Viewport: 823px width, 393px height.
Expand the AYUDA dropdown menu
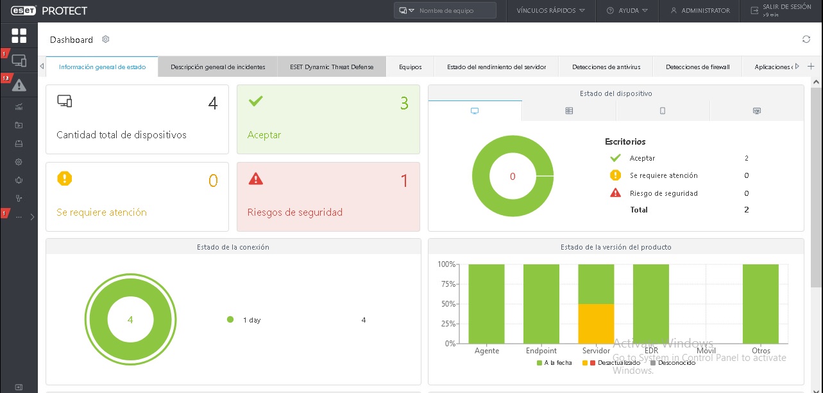(627, 10)
